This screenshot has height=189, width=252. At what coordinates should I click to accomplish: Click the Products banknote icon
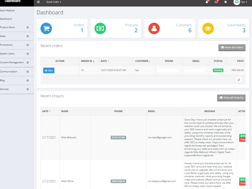tap(100, 28)
